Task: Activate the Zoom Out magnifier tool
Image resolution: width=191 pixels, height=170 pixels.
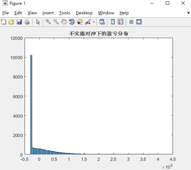Action: coord(56,22)
